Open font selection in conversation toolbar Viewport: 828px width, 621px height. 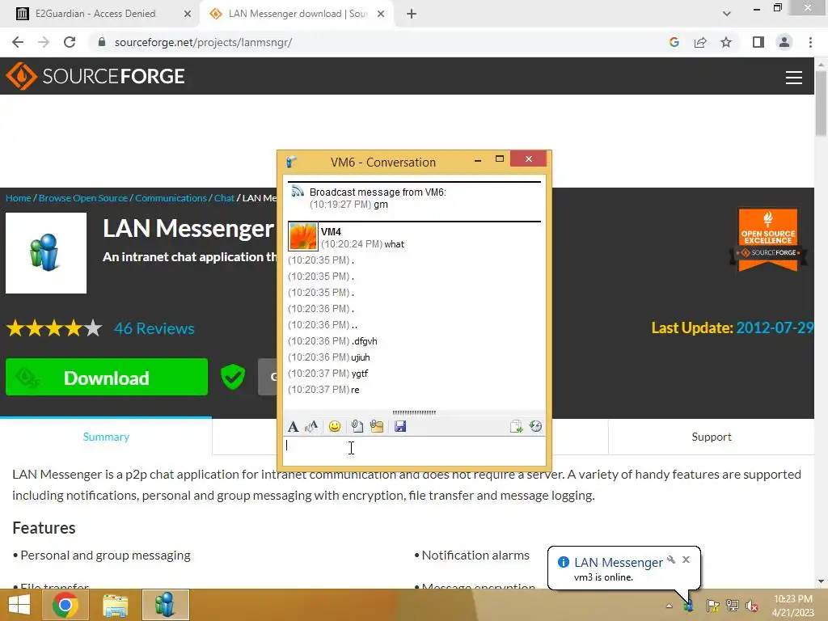coord(293,426)
